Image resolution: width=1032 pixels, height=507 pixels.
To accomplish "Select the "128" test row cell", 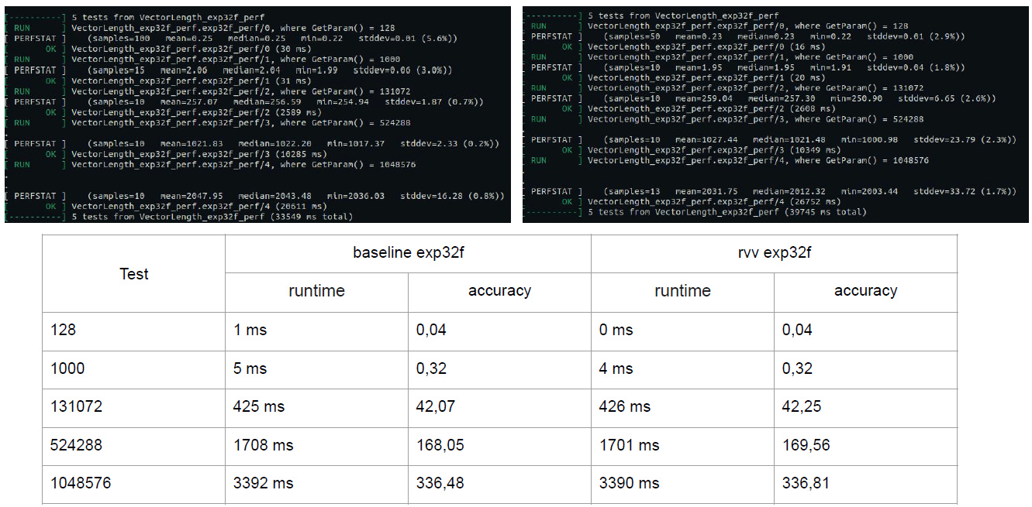I will 133,330.
